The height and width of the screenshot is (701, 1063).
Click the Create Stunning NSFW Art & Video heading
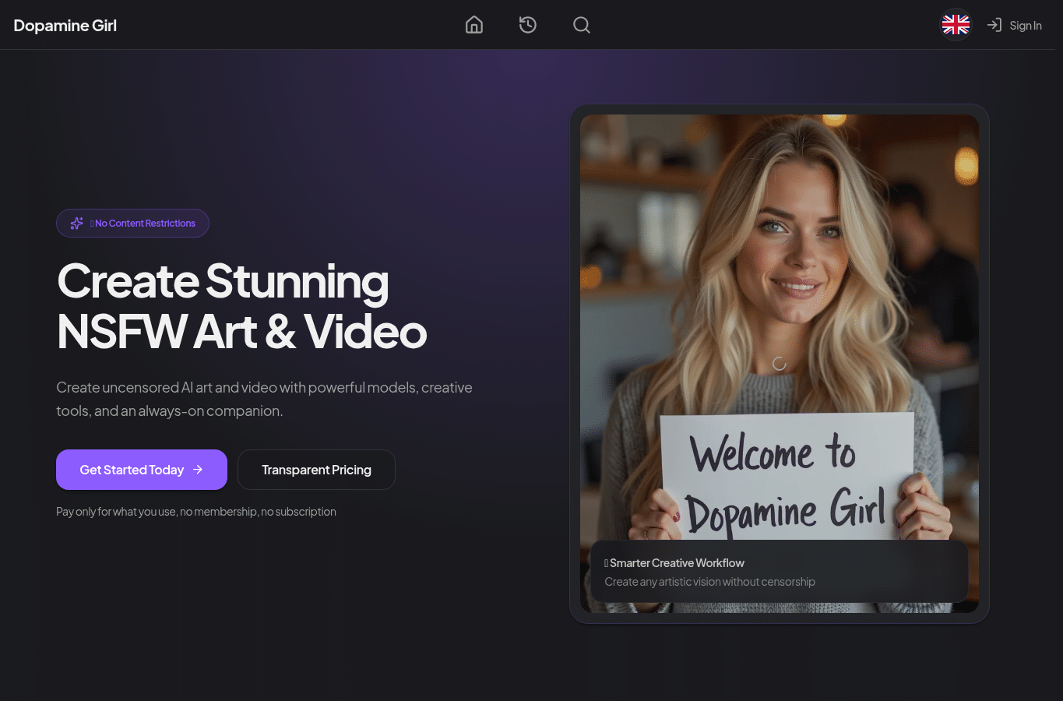click(x=242, y=306)
